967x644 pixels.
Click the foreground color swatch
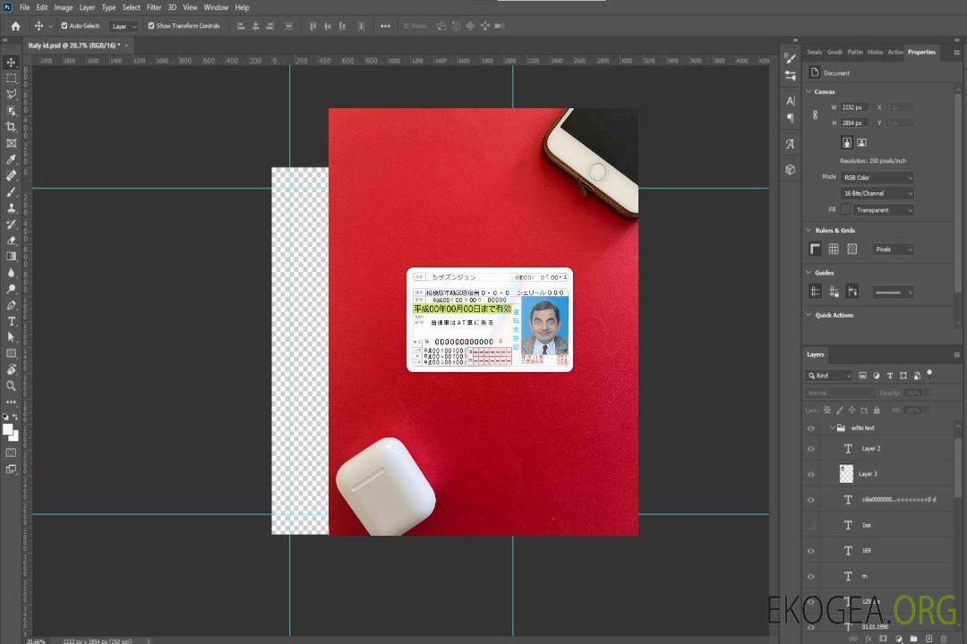(x=7, y=429)
